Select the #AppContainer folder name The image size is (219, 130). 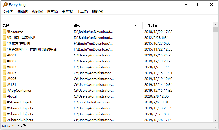(x=19, y=91)
